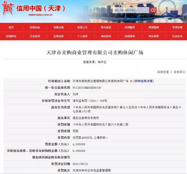
Task: Click the 行政相对人名称 label
Action: coord(59,81)
